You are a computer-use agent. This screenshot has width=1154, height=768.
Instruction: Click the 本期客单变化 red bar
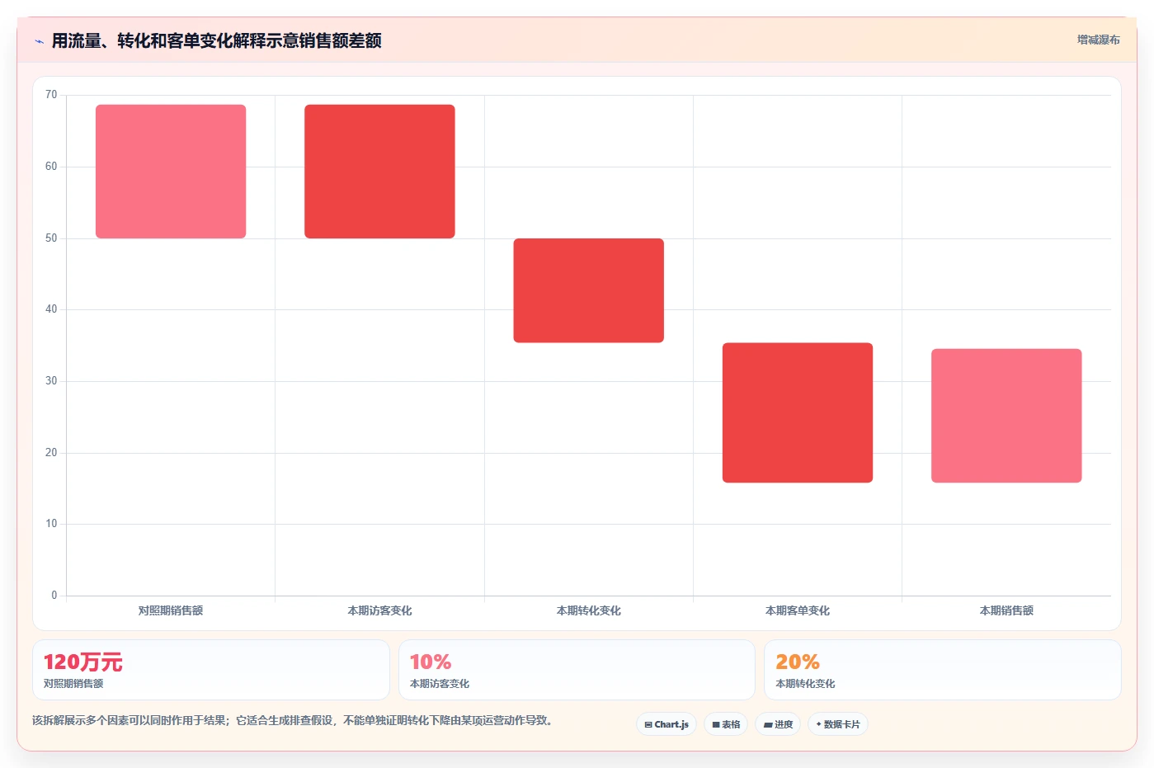[798, 412]
